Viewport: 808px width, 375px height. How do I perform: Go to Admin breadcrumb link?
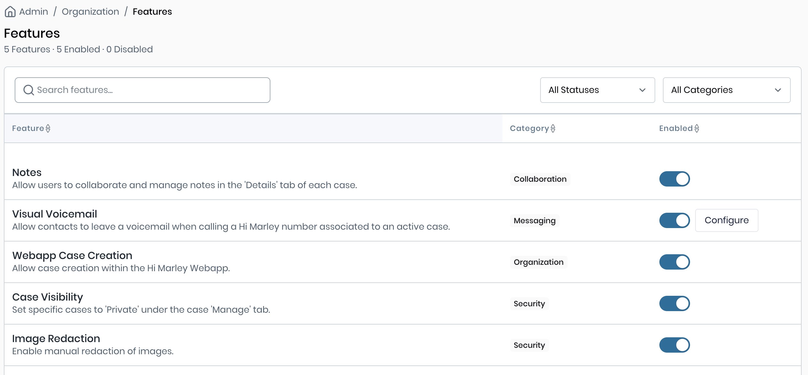pos(34,11)
